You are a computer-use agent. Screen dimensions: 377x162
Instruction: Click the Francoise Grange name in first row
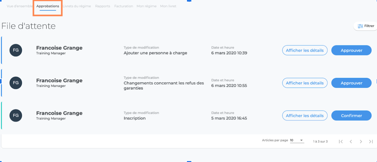pos(59,48)
